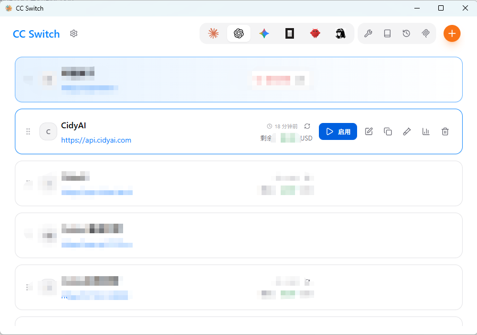The width and height of the screenshot is (477, 335).
Task: Click the CidyAI provider name
Action: tap(74, 126)
